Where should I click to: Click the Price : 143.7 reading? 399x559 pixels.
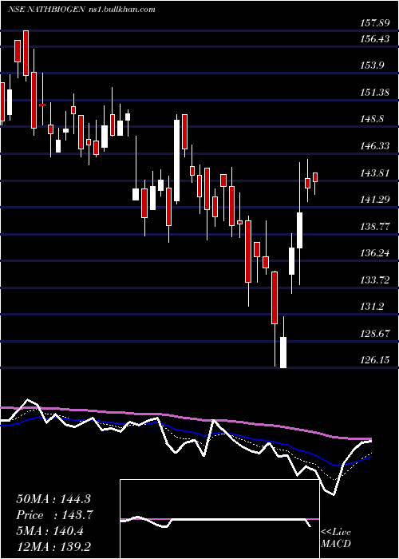point(55,515)
